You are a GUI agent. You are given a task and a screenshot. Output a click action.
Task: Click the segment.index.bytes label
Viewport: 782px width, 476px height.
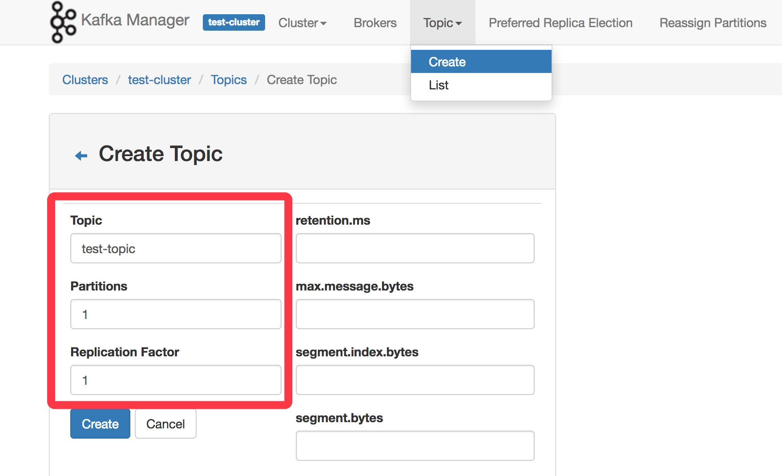(x=357, y=352)
